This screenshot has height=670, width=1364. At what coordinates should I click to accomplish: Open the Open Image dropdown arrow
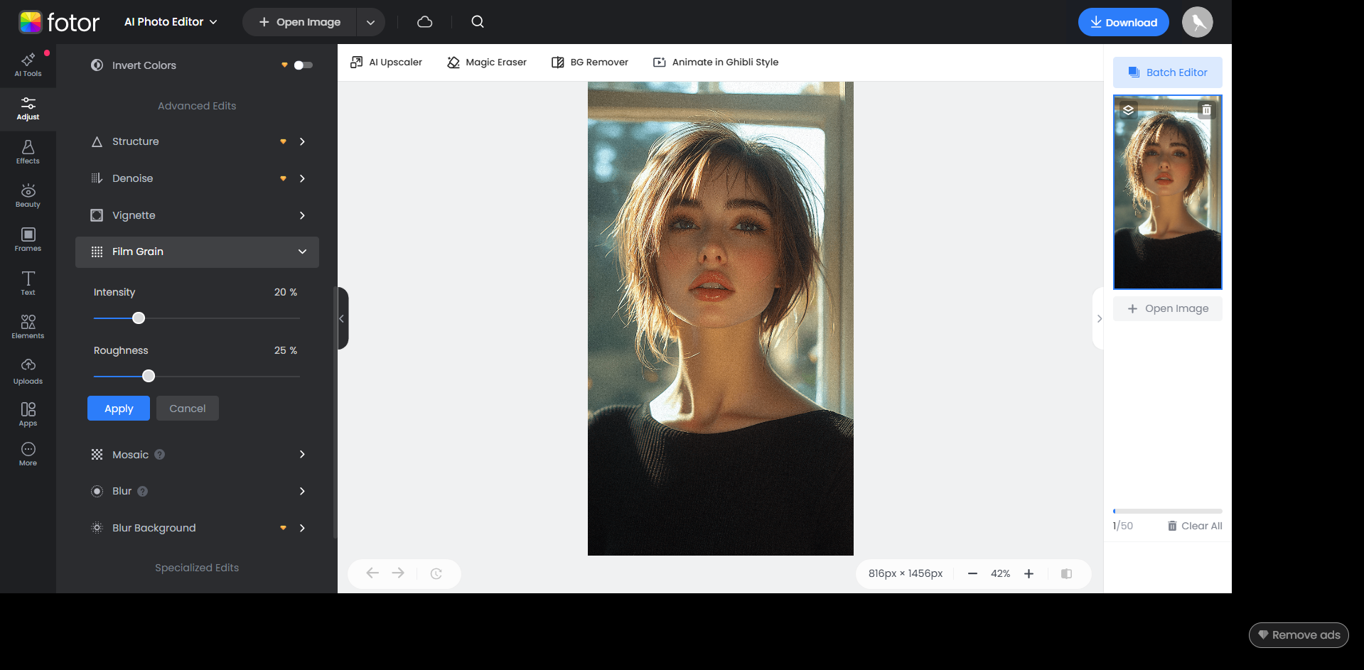tap(370, 22)
